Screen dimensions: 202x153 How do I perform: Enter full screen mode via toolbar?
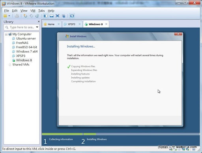click(x=58, y=16)
